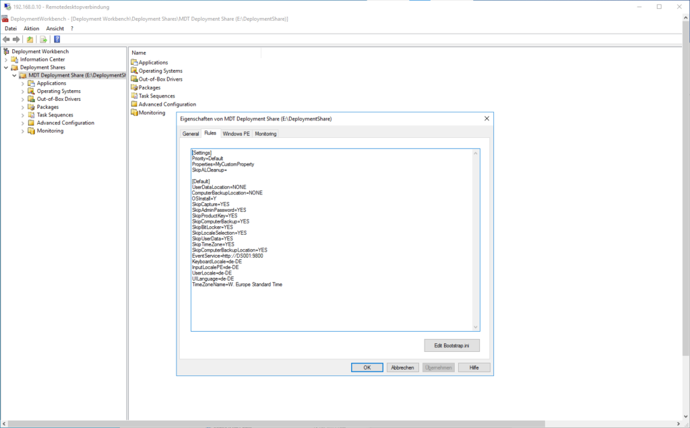Select the Advanced Configuration label in Name list

[x=167, y=104]
